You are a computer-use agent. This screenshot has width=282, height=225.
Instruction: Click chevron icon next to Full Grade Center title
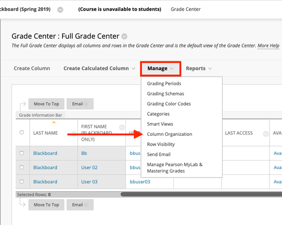[125, 36]
